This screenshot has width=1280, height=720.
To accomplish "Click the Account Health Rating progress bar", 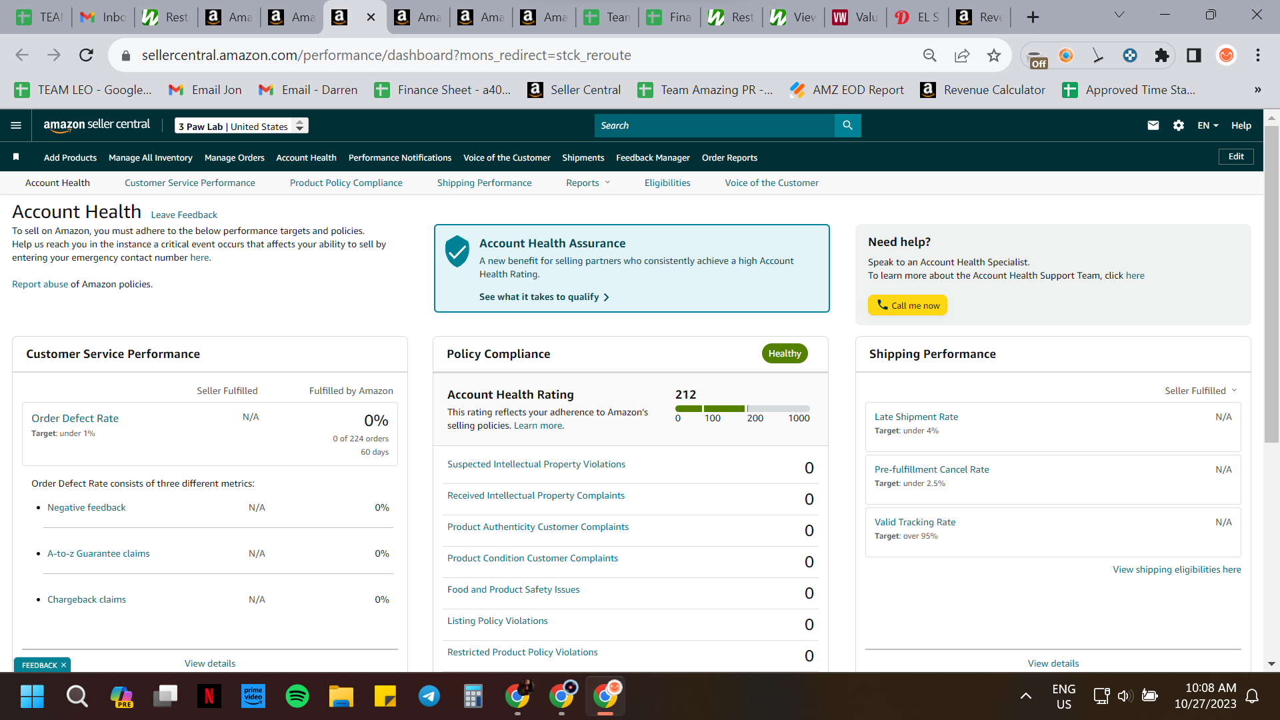I will (743, 409).
